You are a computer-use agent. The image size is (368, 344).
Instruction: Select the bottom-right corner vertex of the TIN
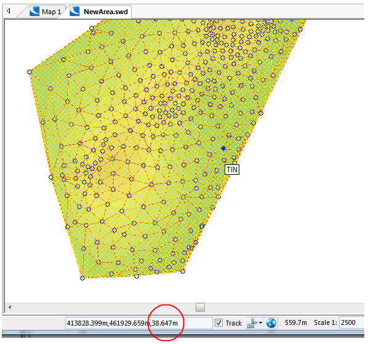pyautogui.click(x=183, y=271)
